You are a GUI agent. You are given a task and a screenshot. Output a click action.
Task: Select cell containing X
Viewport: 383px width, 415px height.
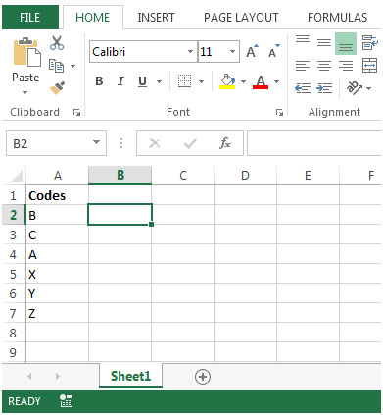point(58,274)
